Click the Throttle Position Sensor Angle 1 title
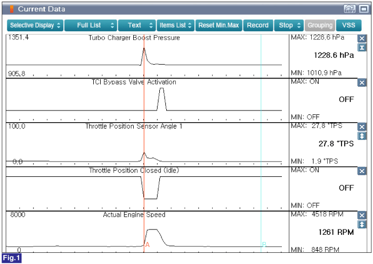This screenshot has height=264, width=373. [x=134, y=126]
